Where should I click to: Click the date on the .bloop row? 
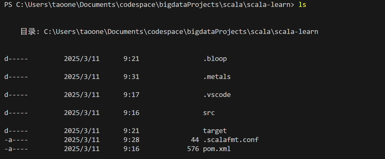point(82,59)
